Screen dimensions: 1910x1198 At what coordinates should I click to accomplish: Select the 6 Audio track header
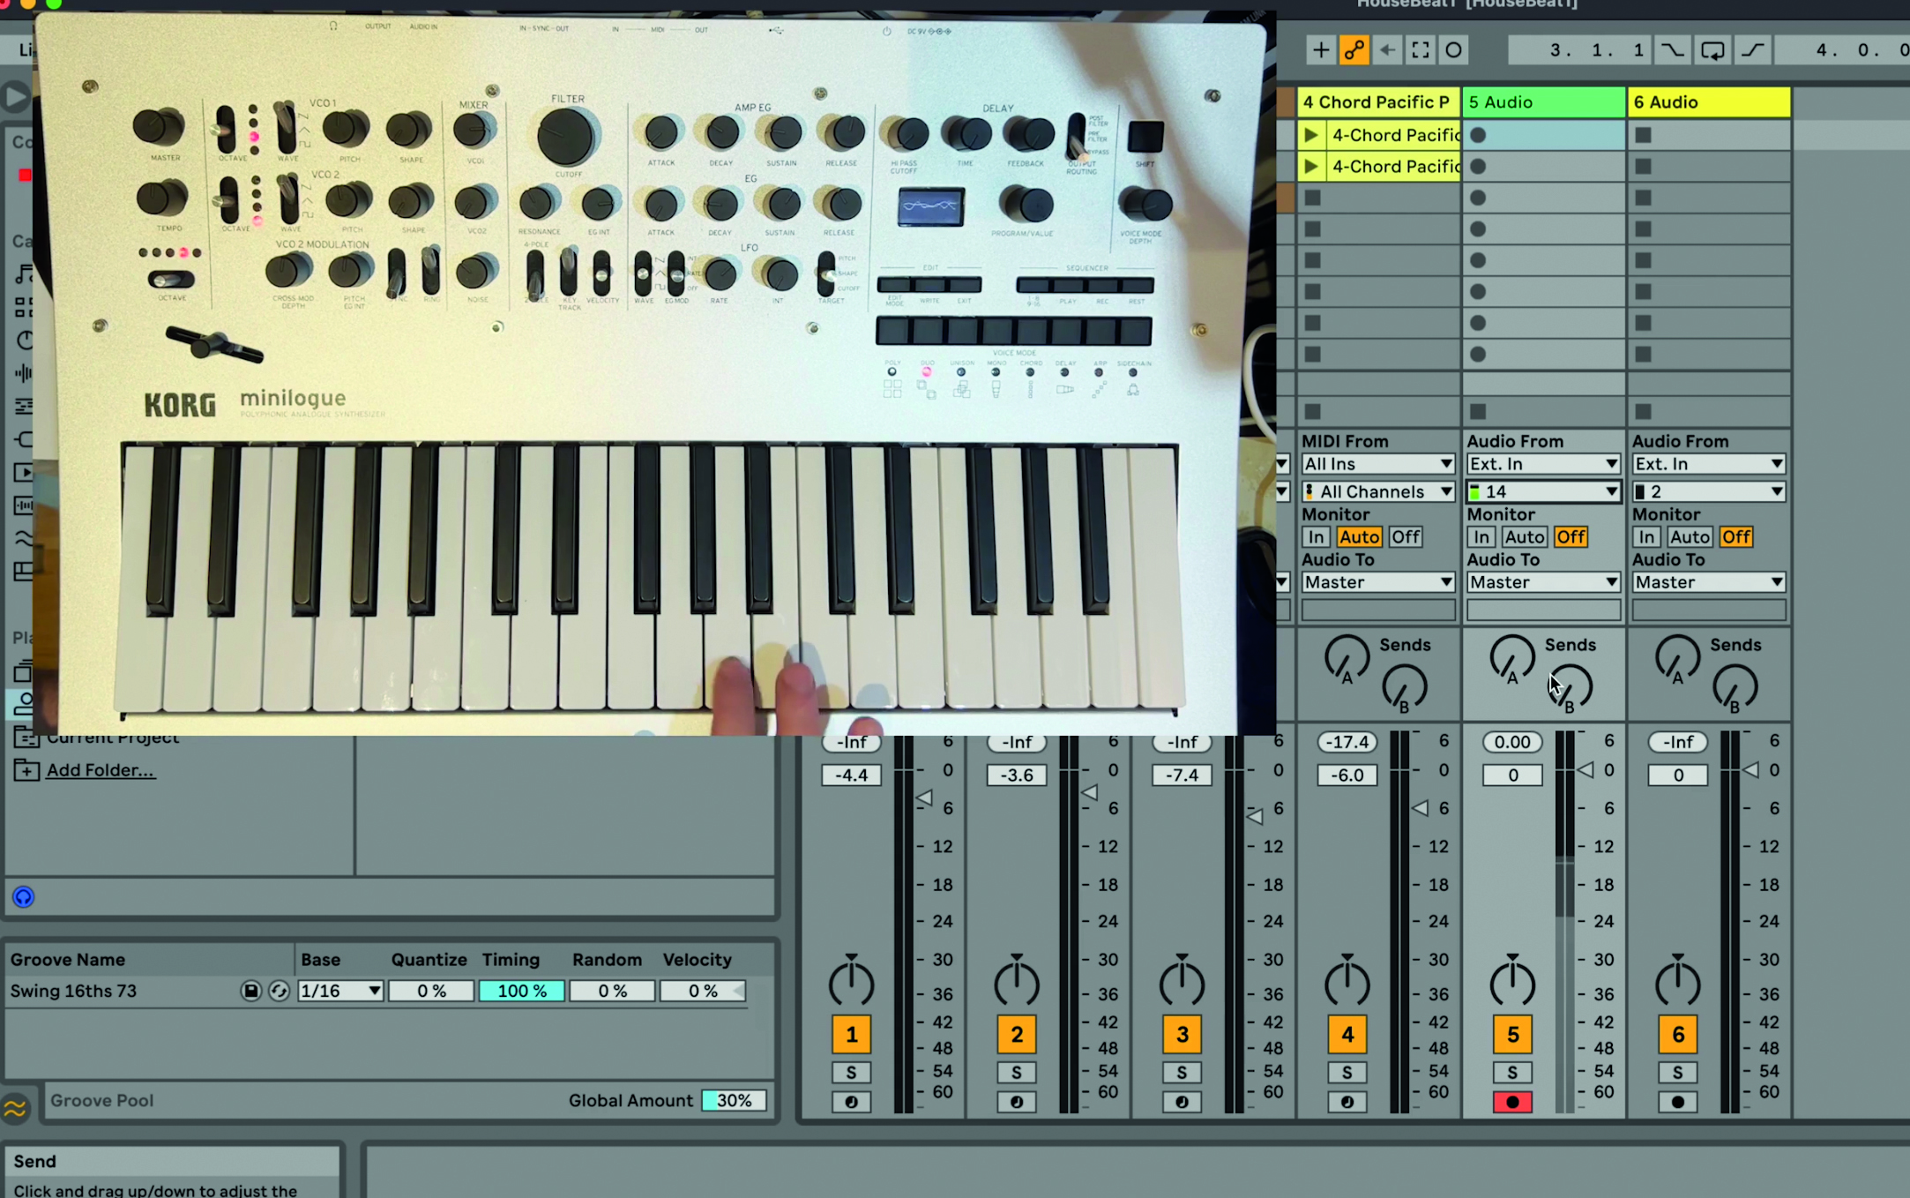(x=1709, y=102)
